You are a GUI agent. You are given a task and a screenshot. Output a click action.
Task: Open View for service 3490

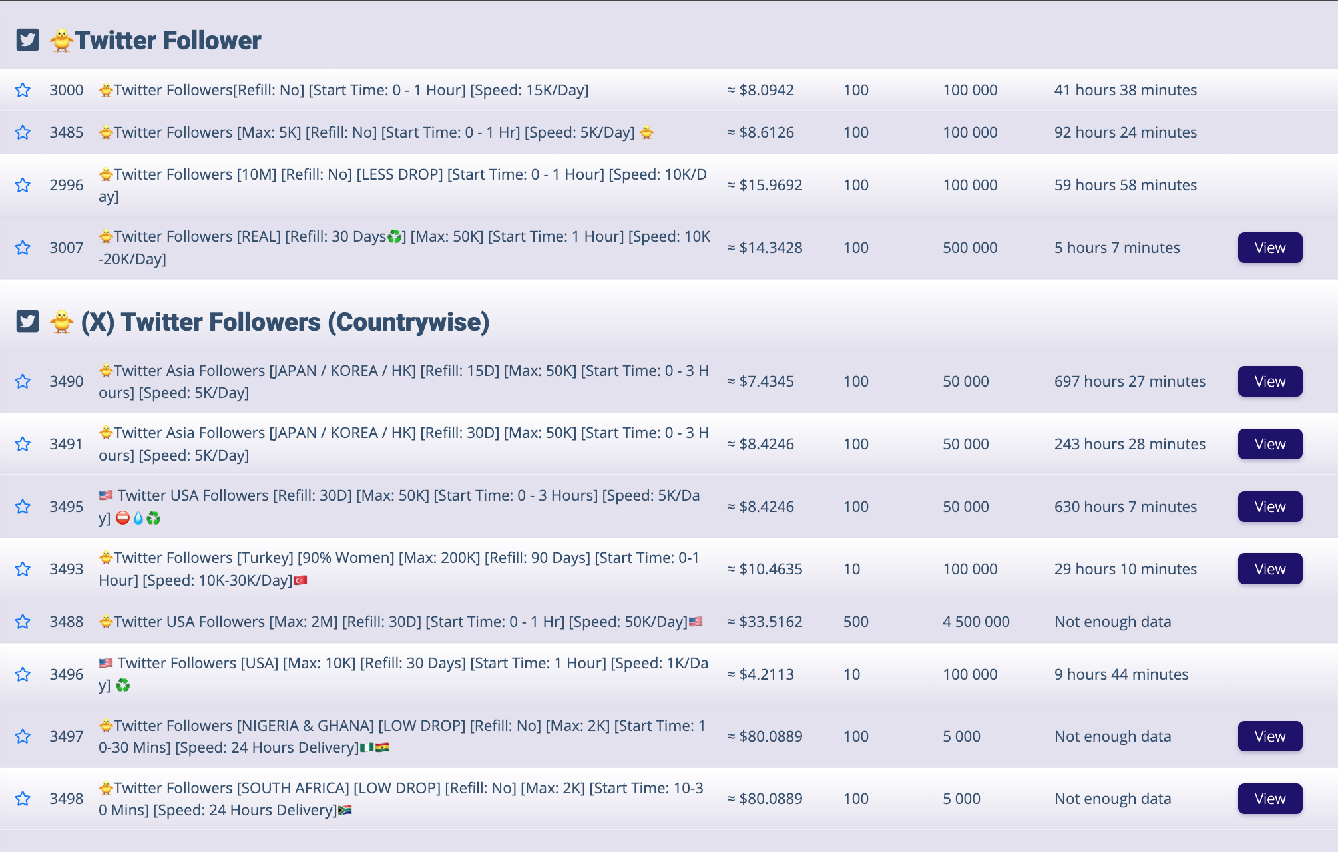(1270, 381)
